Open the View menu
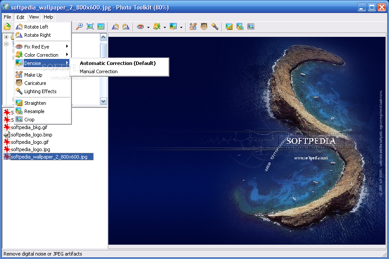The height and width of the screenshot is (259, 389). pos(34,17)
